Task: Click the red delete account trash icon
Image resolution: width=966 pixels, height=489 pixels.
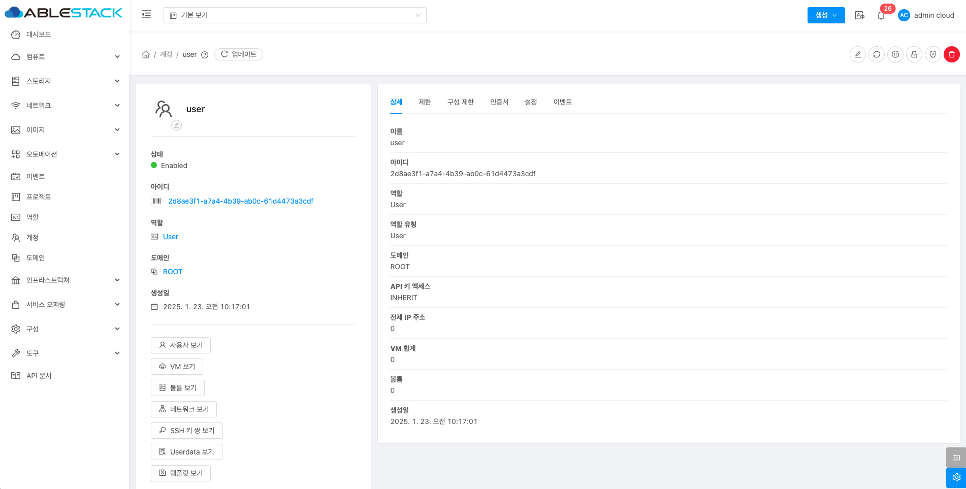Action: pos(951,54)
